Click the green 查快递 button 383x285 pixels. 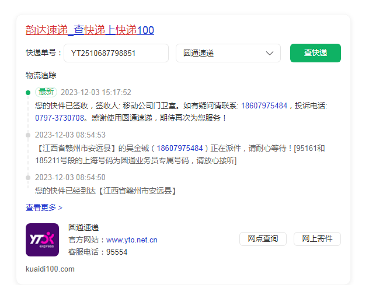pyautogui.click(x=315, y=53)
